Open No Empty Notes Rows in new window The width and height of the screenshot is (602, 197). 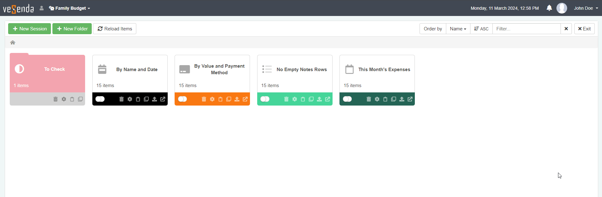pos(328,99)
